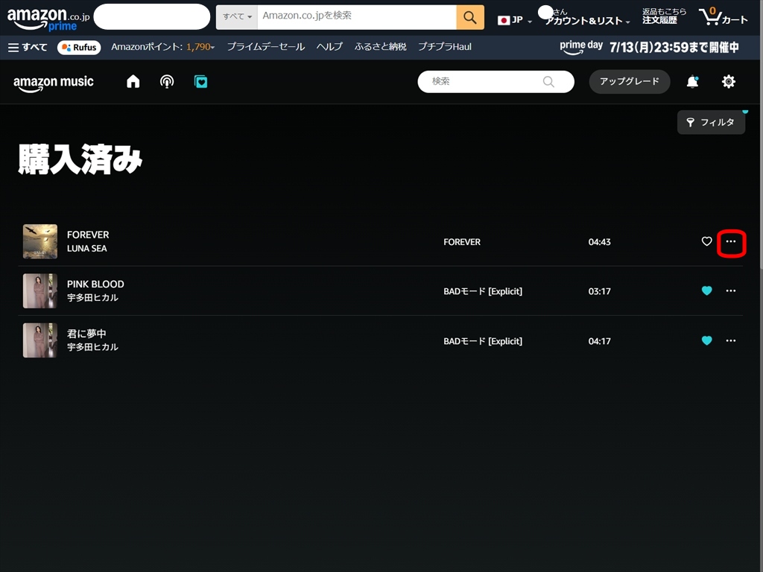The width and height of the screenshot is (763, 572).
Task: Open the library heart icon
Action: (x=200, y=82)
